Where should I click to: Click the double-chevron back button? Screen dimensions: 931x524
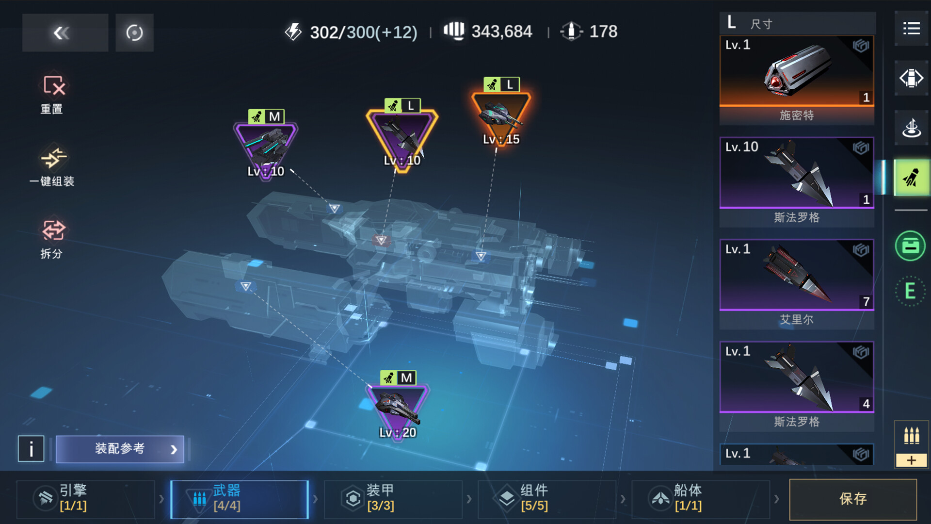65,33
